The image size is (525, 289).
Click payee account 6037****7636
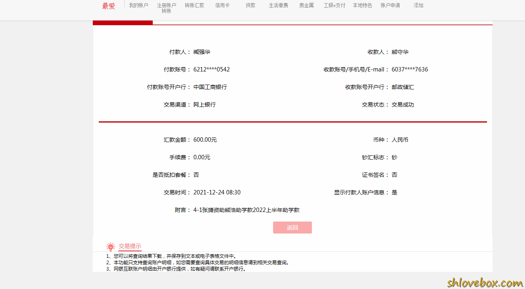coord(410,69)
